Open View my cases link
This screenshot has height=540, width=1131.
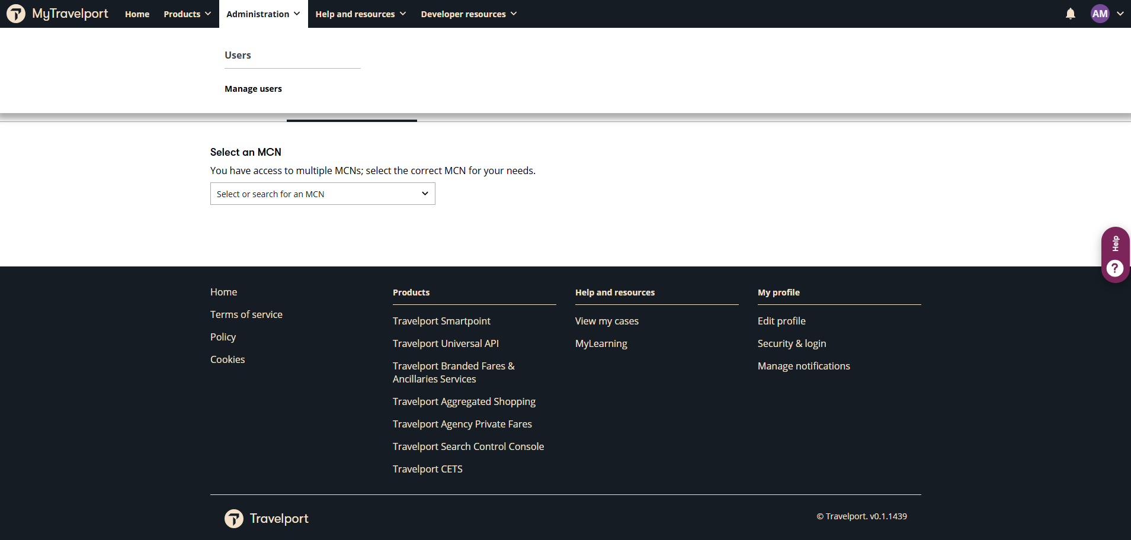[607, 321]
